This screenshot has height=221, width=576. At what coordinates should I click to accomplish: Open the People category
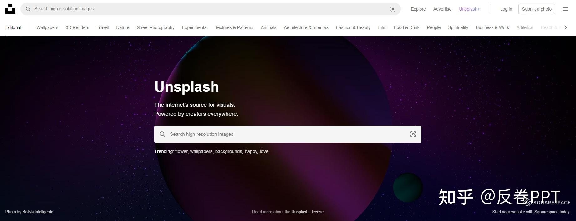click(x=434, y=27)
